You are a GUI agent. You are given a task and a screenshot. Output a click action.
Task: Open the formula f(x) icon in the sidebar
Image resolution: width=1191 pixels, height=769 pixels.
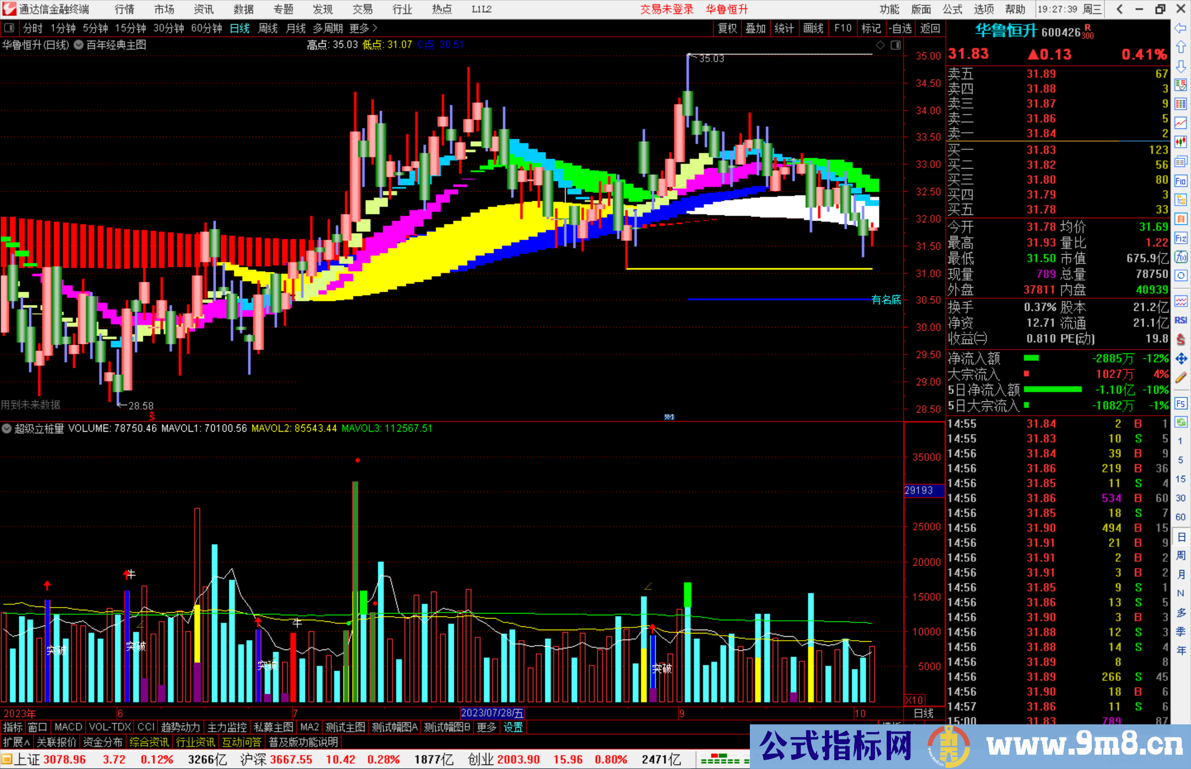[1181, 257]
